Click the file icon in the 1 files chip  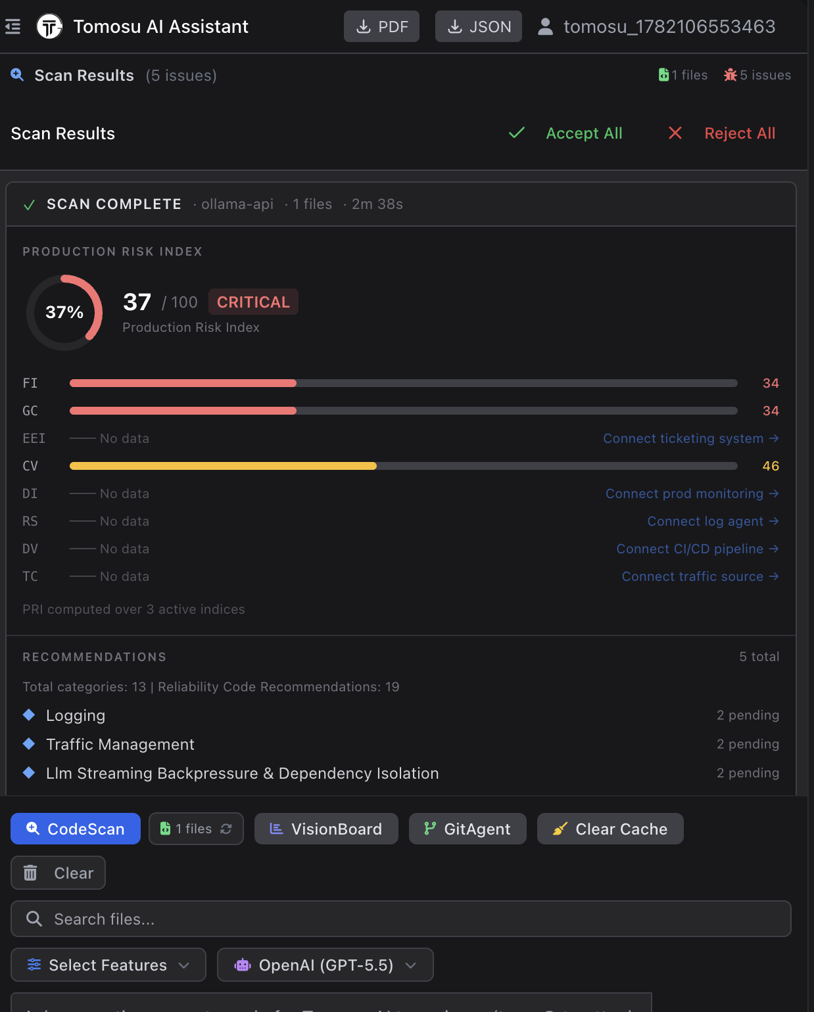165,829
